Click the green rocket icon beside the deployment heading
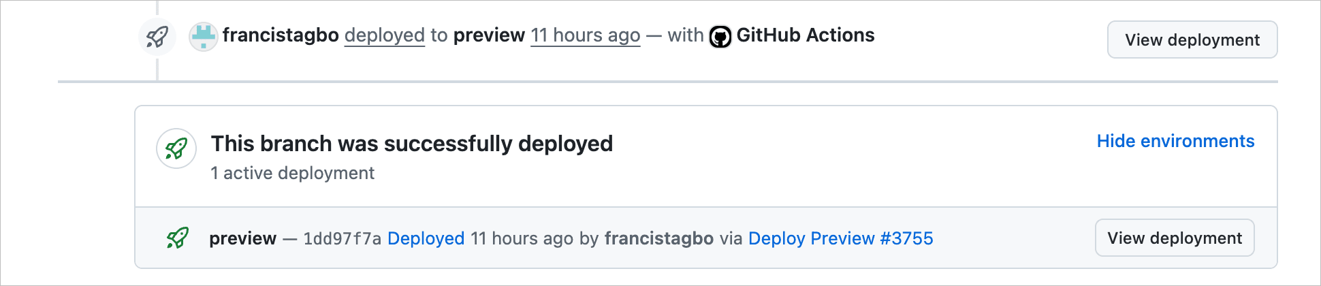Viewport: 1321px width, 286px height. (176, 148)
